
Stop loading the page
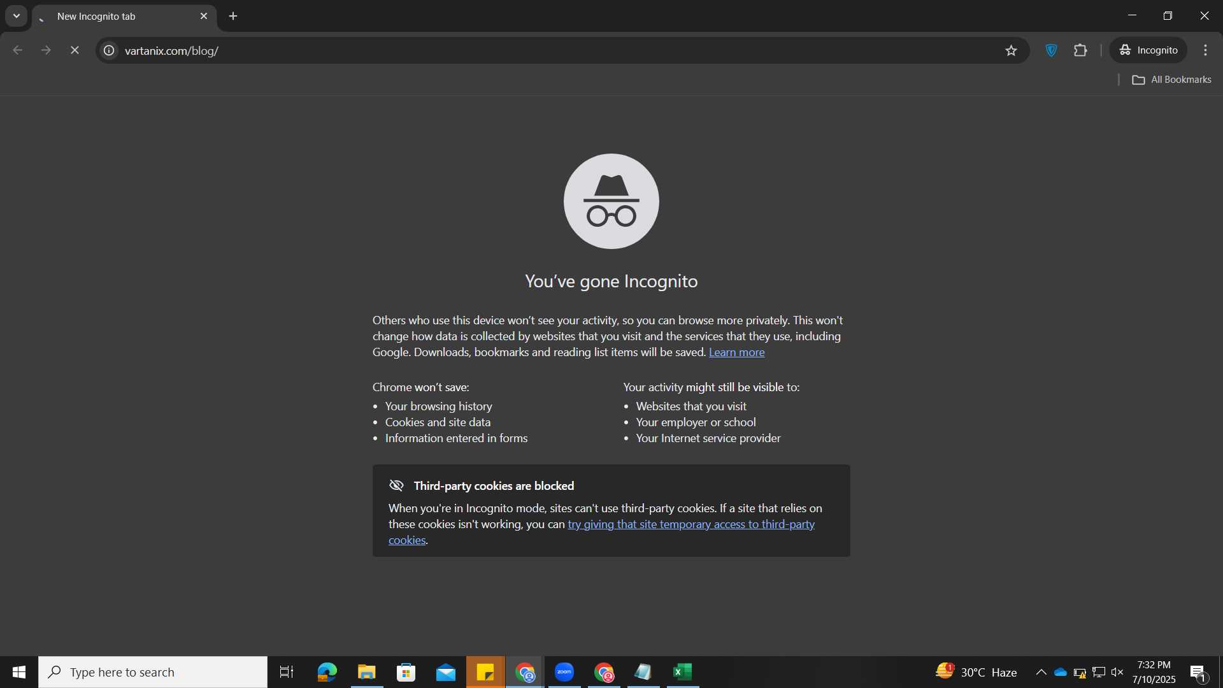[75, 50]
